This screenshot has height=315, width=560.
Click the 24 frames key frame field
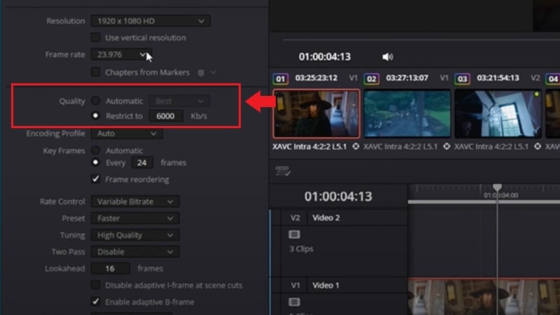[142, 163]
